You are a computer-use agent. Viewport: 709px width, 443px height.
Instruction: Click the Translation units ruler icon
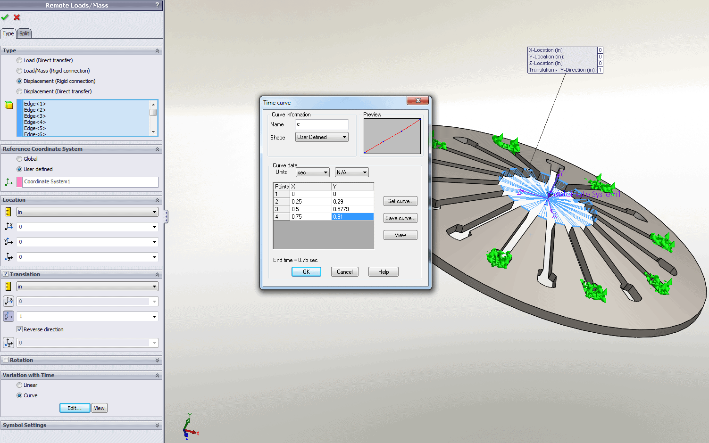tap(8, 286)
